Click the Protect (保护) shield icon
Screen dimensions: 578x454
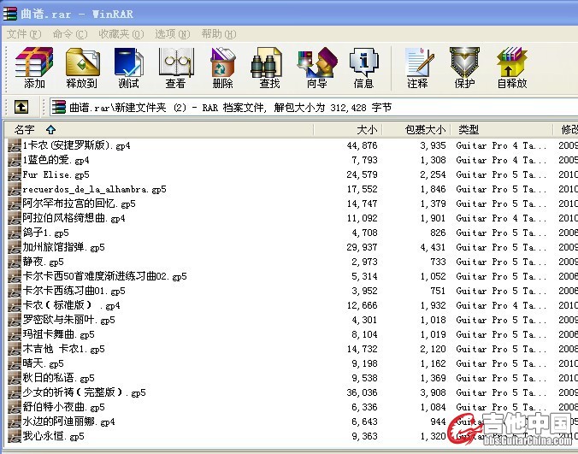pos(464,68)
